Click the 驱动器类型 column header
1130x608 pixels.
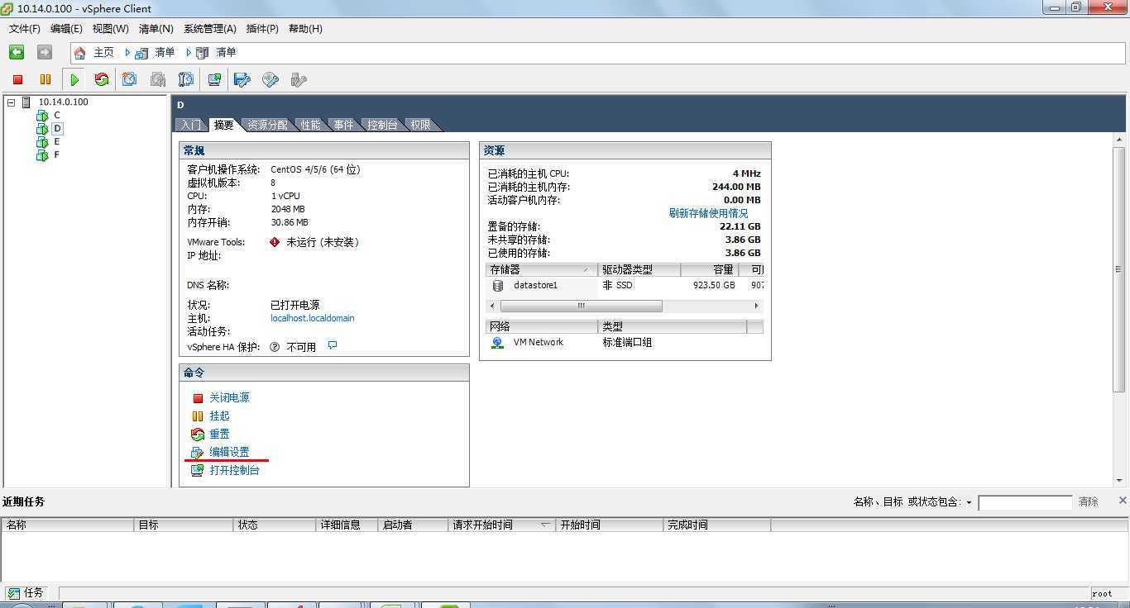pyautogui.click(x=639, y=270)
